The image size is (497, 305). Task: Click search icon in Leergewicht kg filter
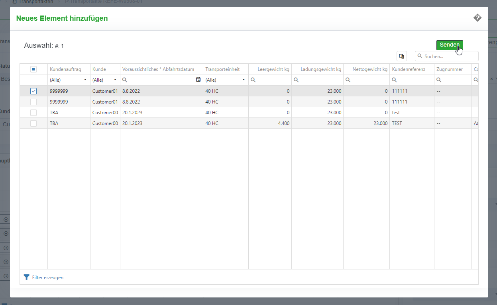[253, 80]
